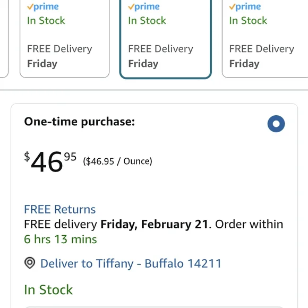Click the In Stock status below the delivery address
This screenshot has width=308, height=308.
[x=48, y=289]
